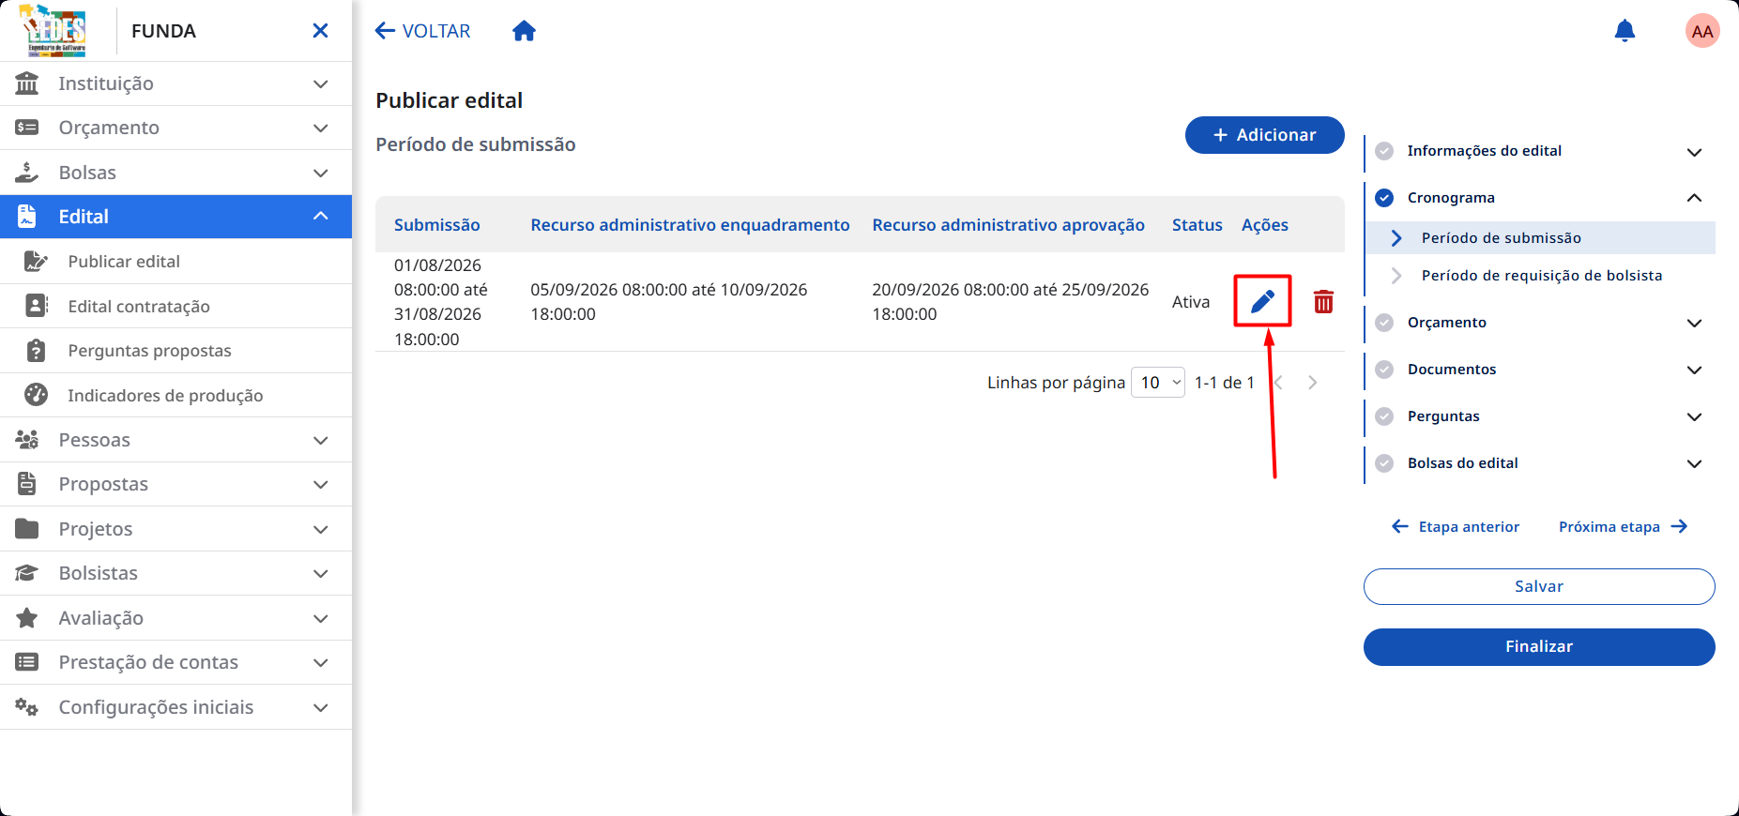
Task: Go to Etapa anterior
Action: 1456,527
